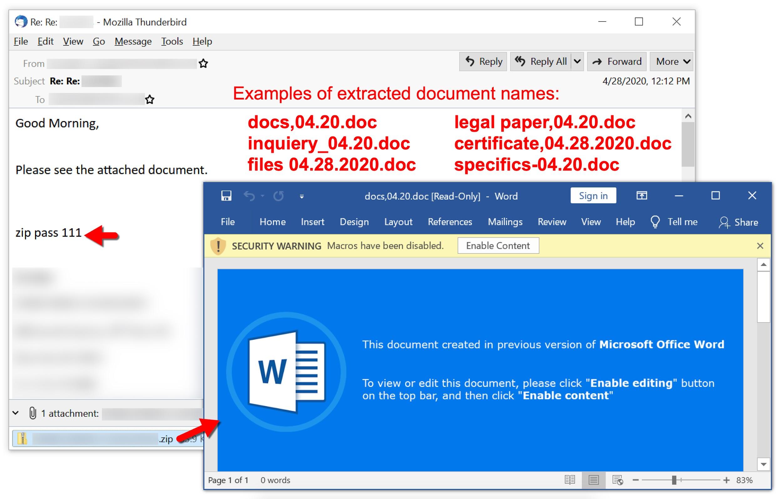The width and height of the screenshot is (782, 499).
Task: Open Customize Quick Access Toolbar dropdown in Word
Action: click(x=302, y=196)
